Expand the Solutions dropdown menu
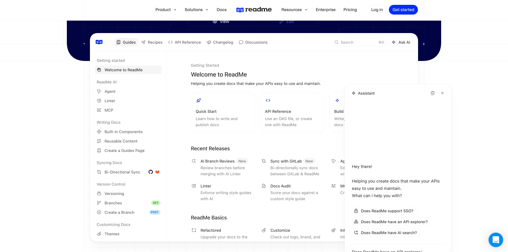This screenshot has height=252, width=508. 197,10
